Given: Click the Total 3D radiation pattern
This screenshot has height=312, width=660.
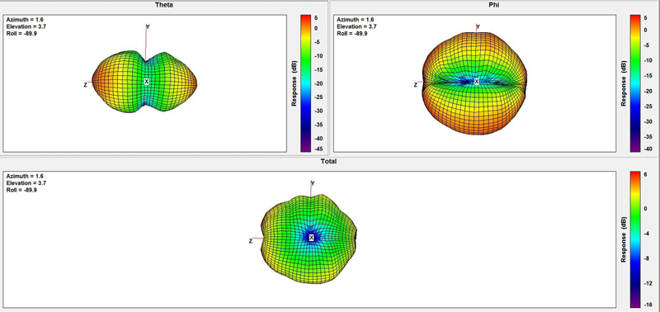Looking at the screenshot, I should pos(309,239).
